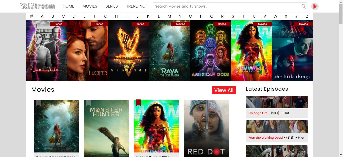Image resolution: width=343 pixels, height=157 pixels.
Task: Open the TRENDING menu item
Action: [136, 6]
